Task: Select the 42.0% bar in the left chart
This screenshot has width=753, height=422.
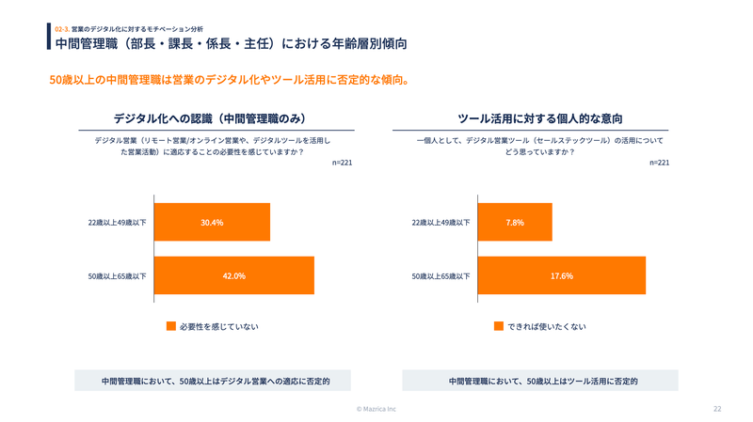Action: (233, 275)
